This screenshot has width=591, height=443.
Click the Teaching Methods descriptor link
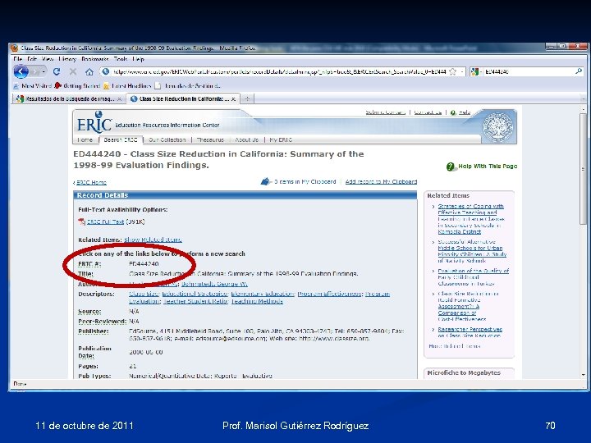pos(257,301)
